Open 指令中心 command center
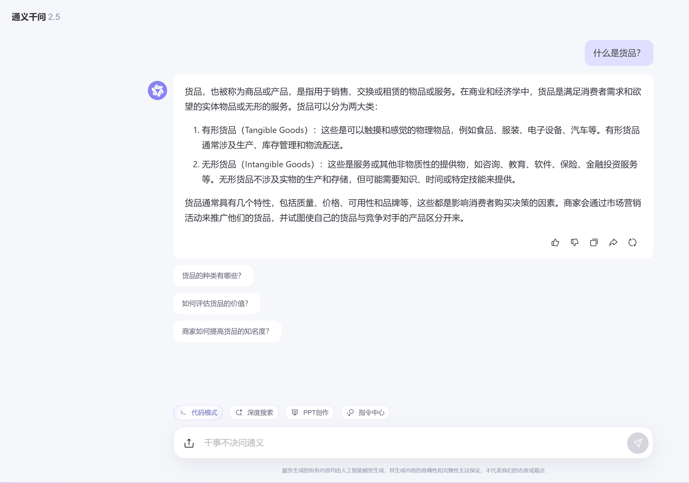 click(x=365, y=413)
